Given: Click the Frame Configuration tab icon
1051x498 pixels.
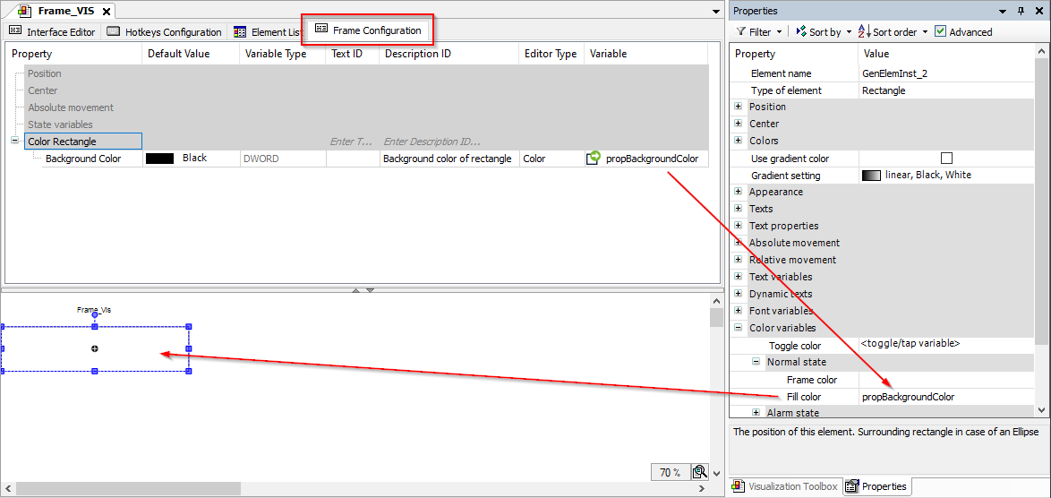Looking at the screenshot, I should [321, 29].
